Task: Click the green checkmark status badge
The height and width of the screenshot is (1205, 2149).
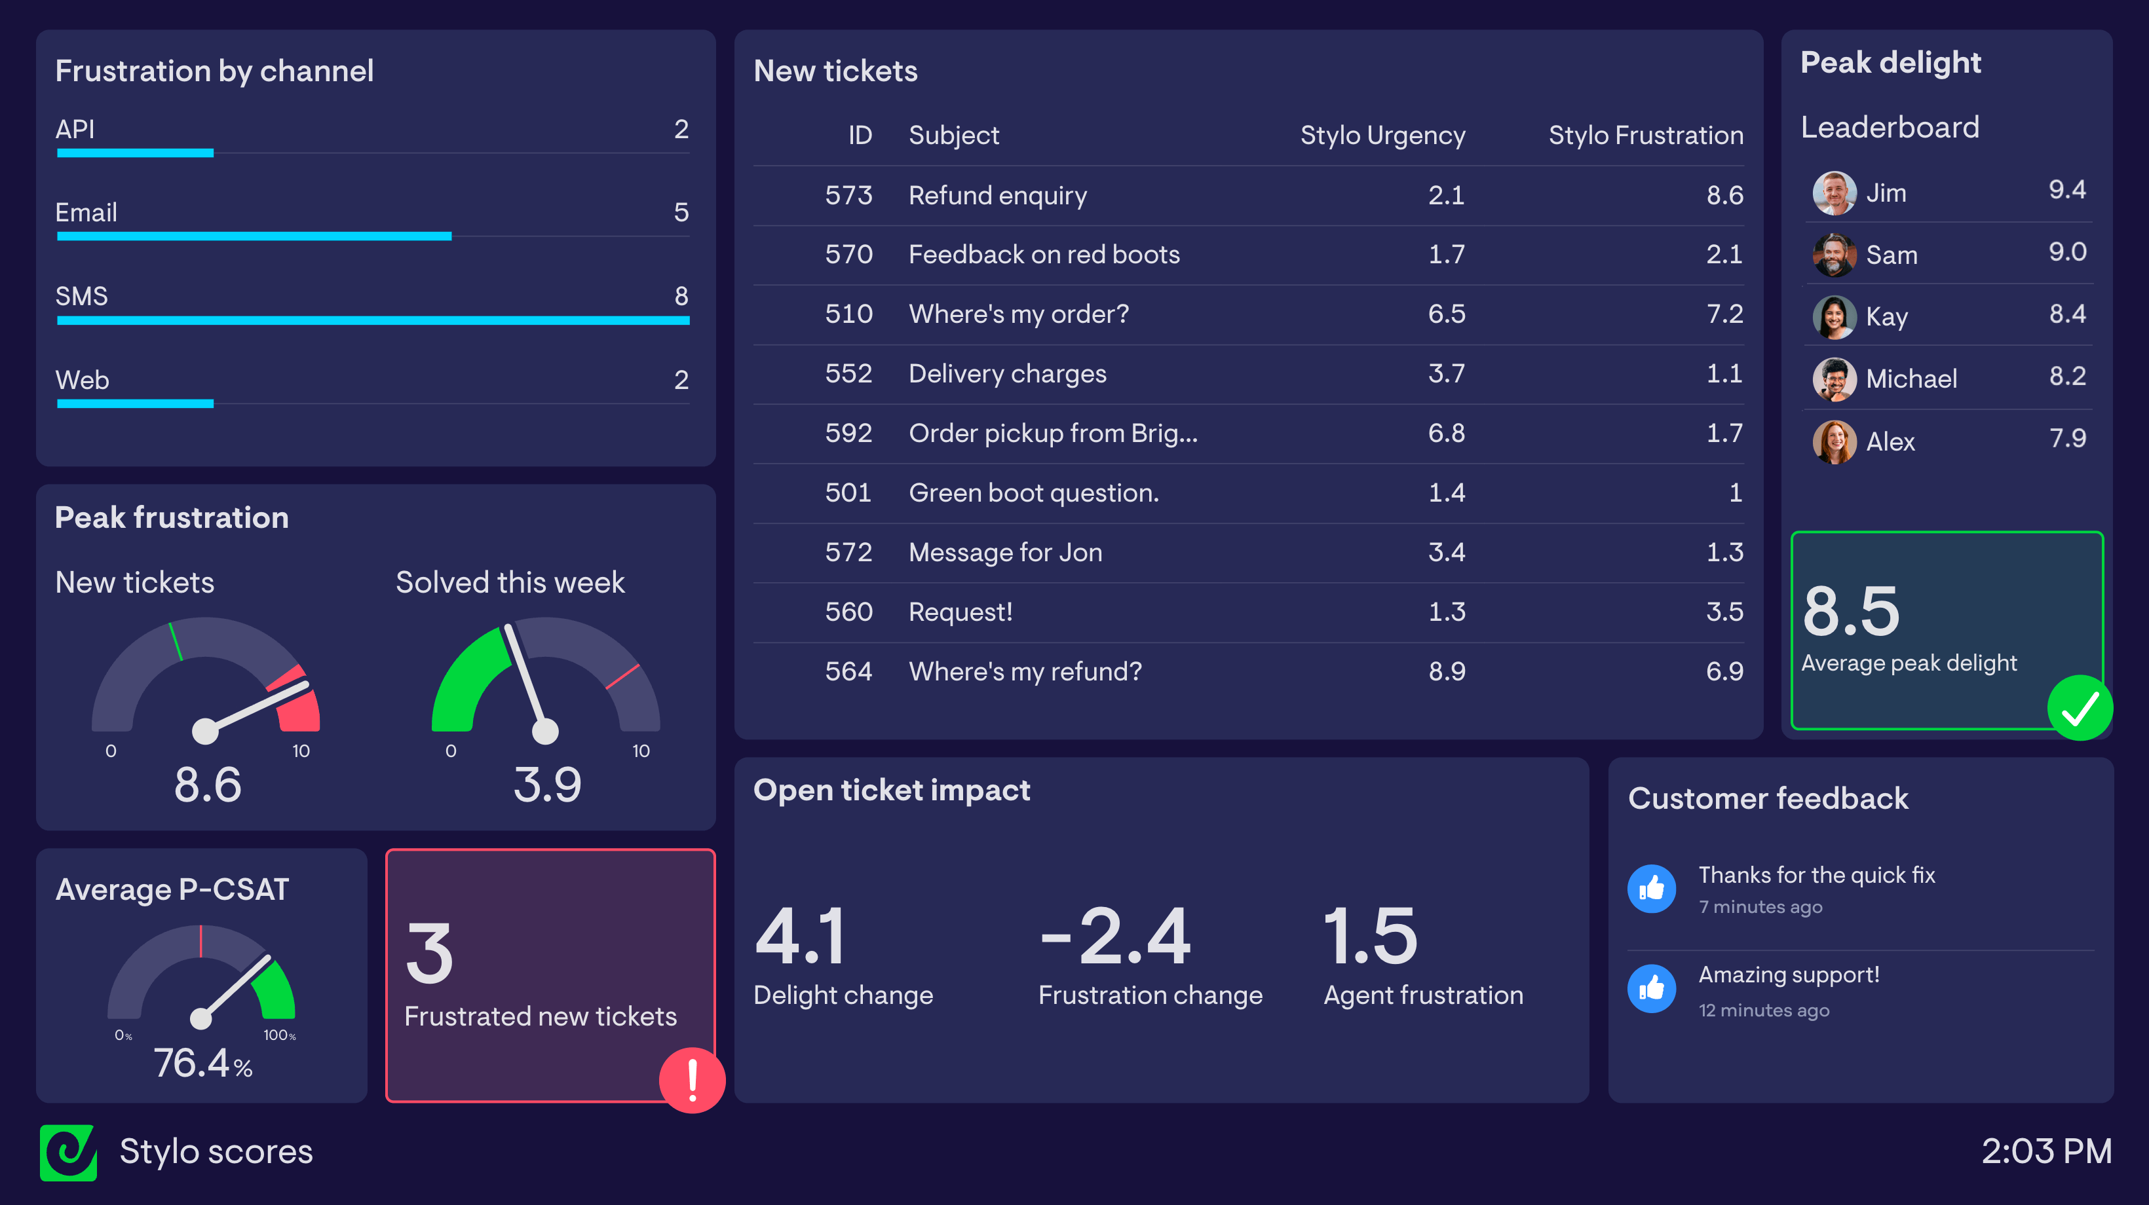Action: [2079, 708]
